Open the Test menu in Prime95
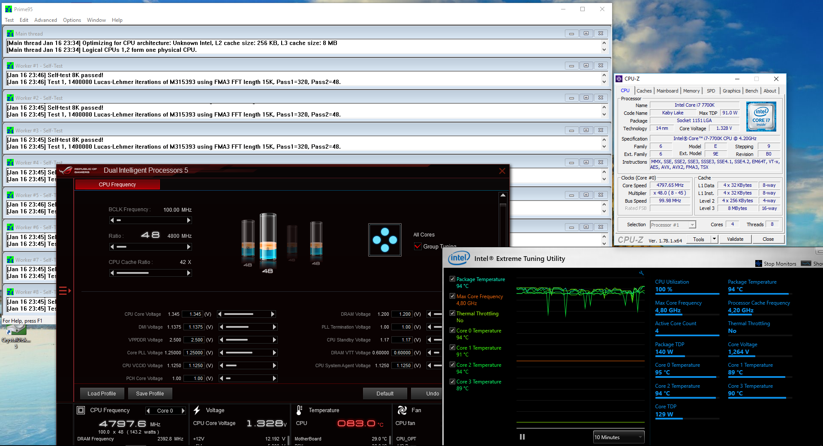 [9, 20]
